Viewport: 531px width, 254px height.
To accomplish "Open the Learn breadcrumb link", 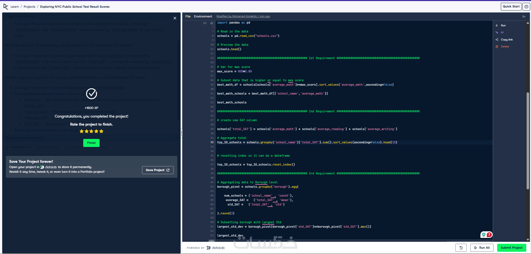I will [15, 7].
